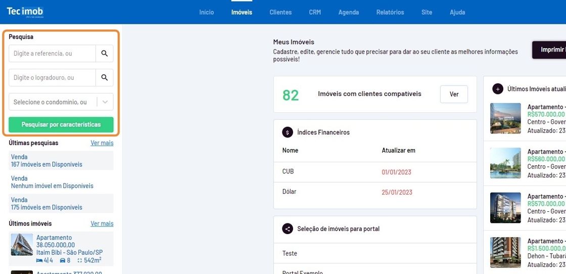Click the plus icon beside Últimos Imóveis atualizados

coord(498,89)
